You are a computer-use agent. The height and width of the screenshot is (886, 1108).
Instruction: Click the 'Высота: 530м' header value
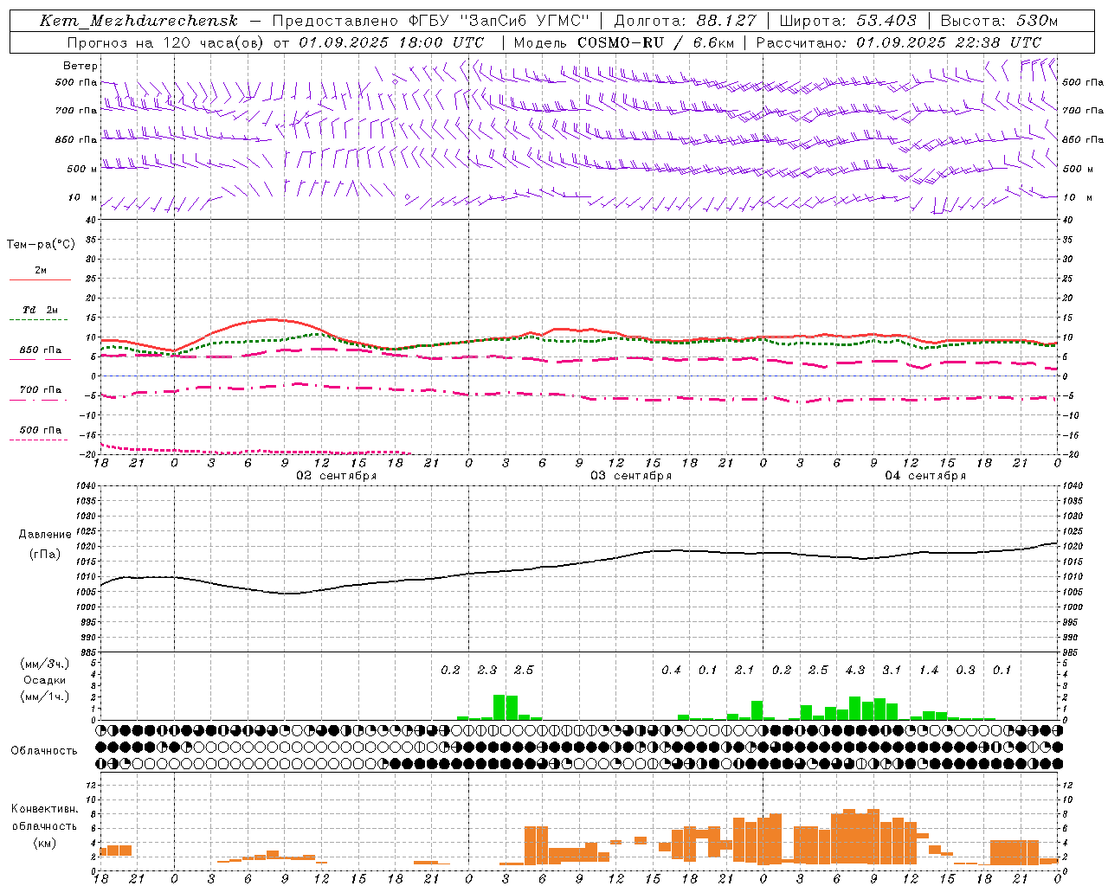point(999,21)
